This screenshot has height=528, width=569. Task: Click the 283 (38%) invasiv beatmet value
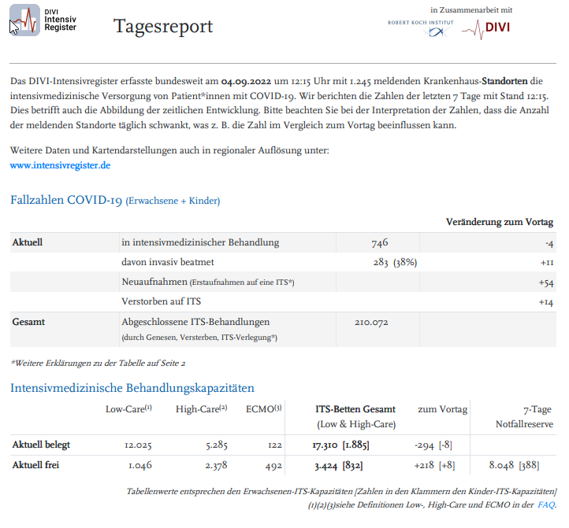point(394,262)
